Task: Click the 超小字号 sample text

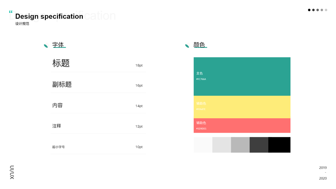Action: click(59, 147)
